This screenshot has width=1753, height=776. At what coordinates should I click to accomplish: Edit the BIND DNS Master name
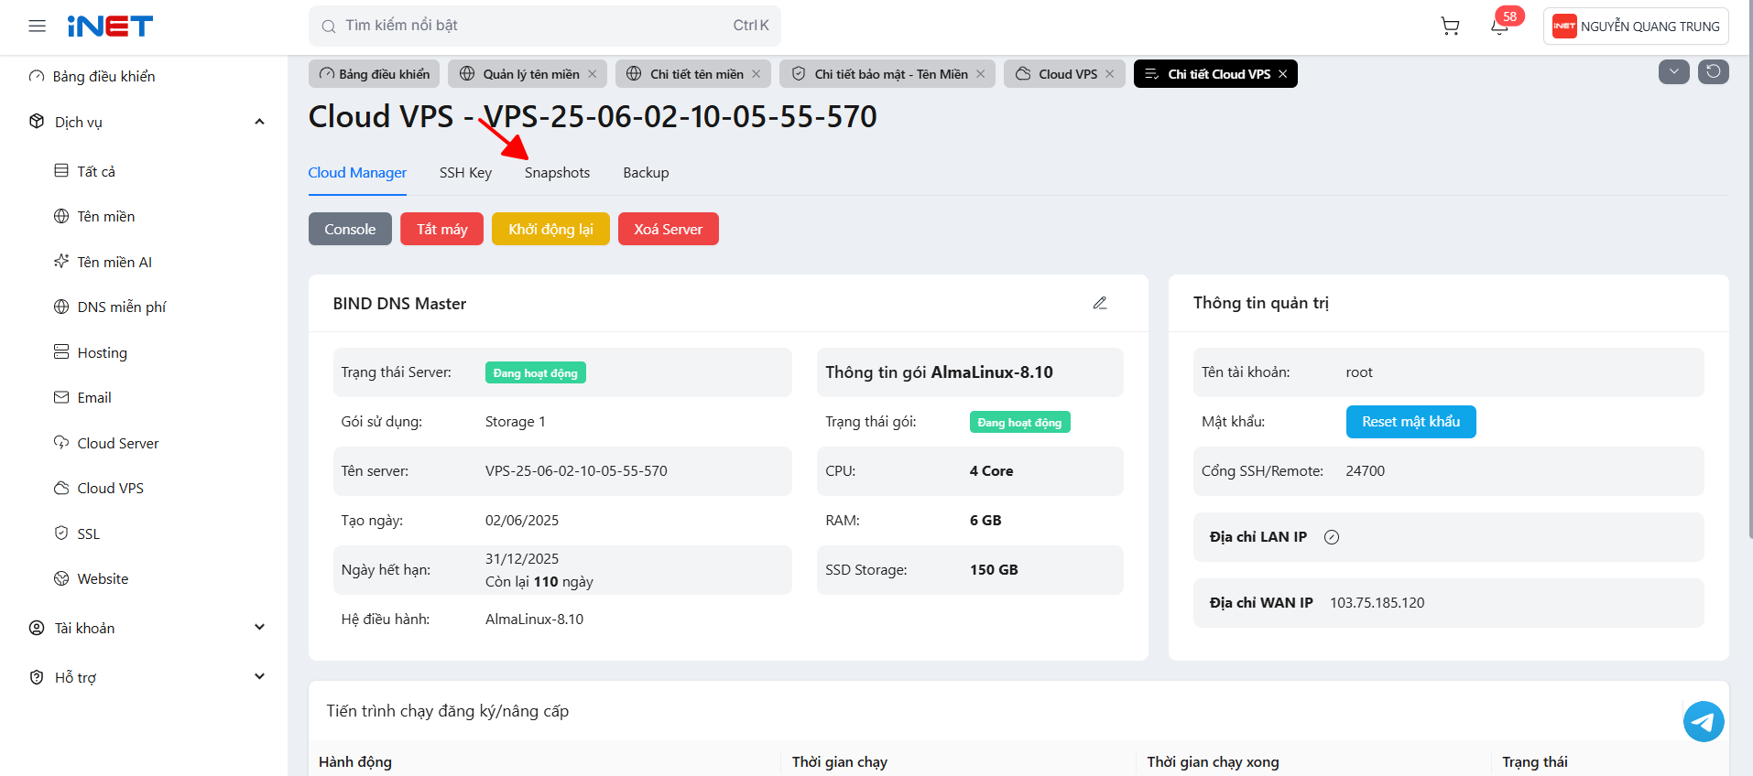point(1100,303)
